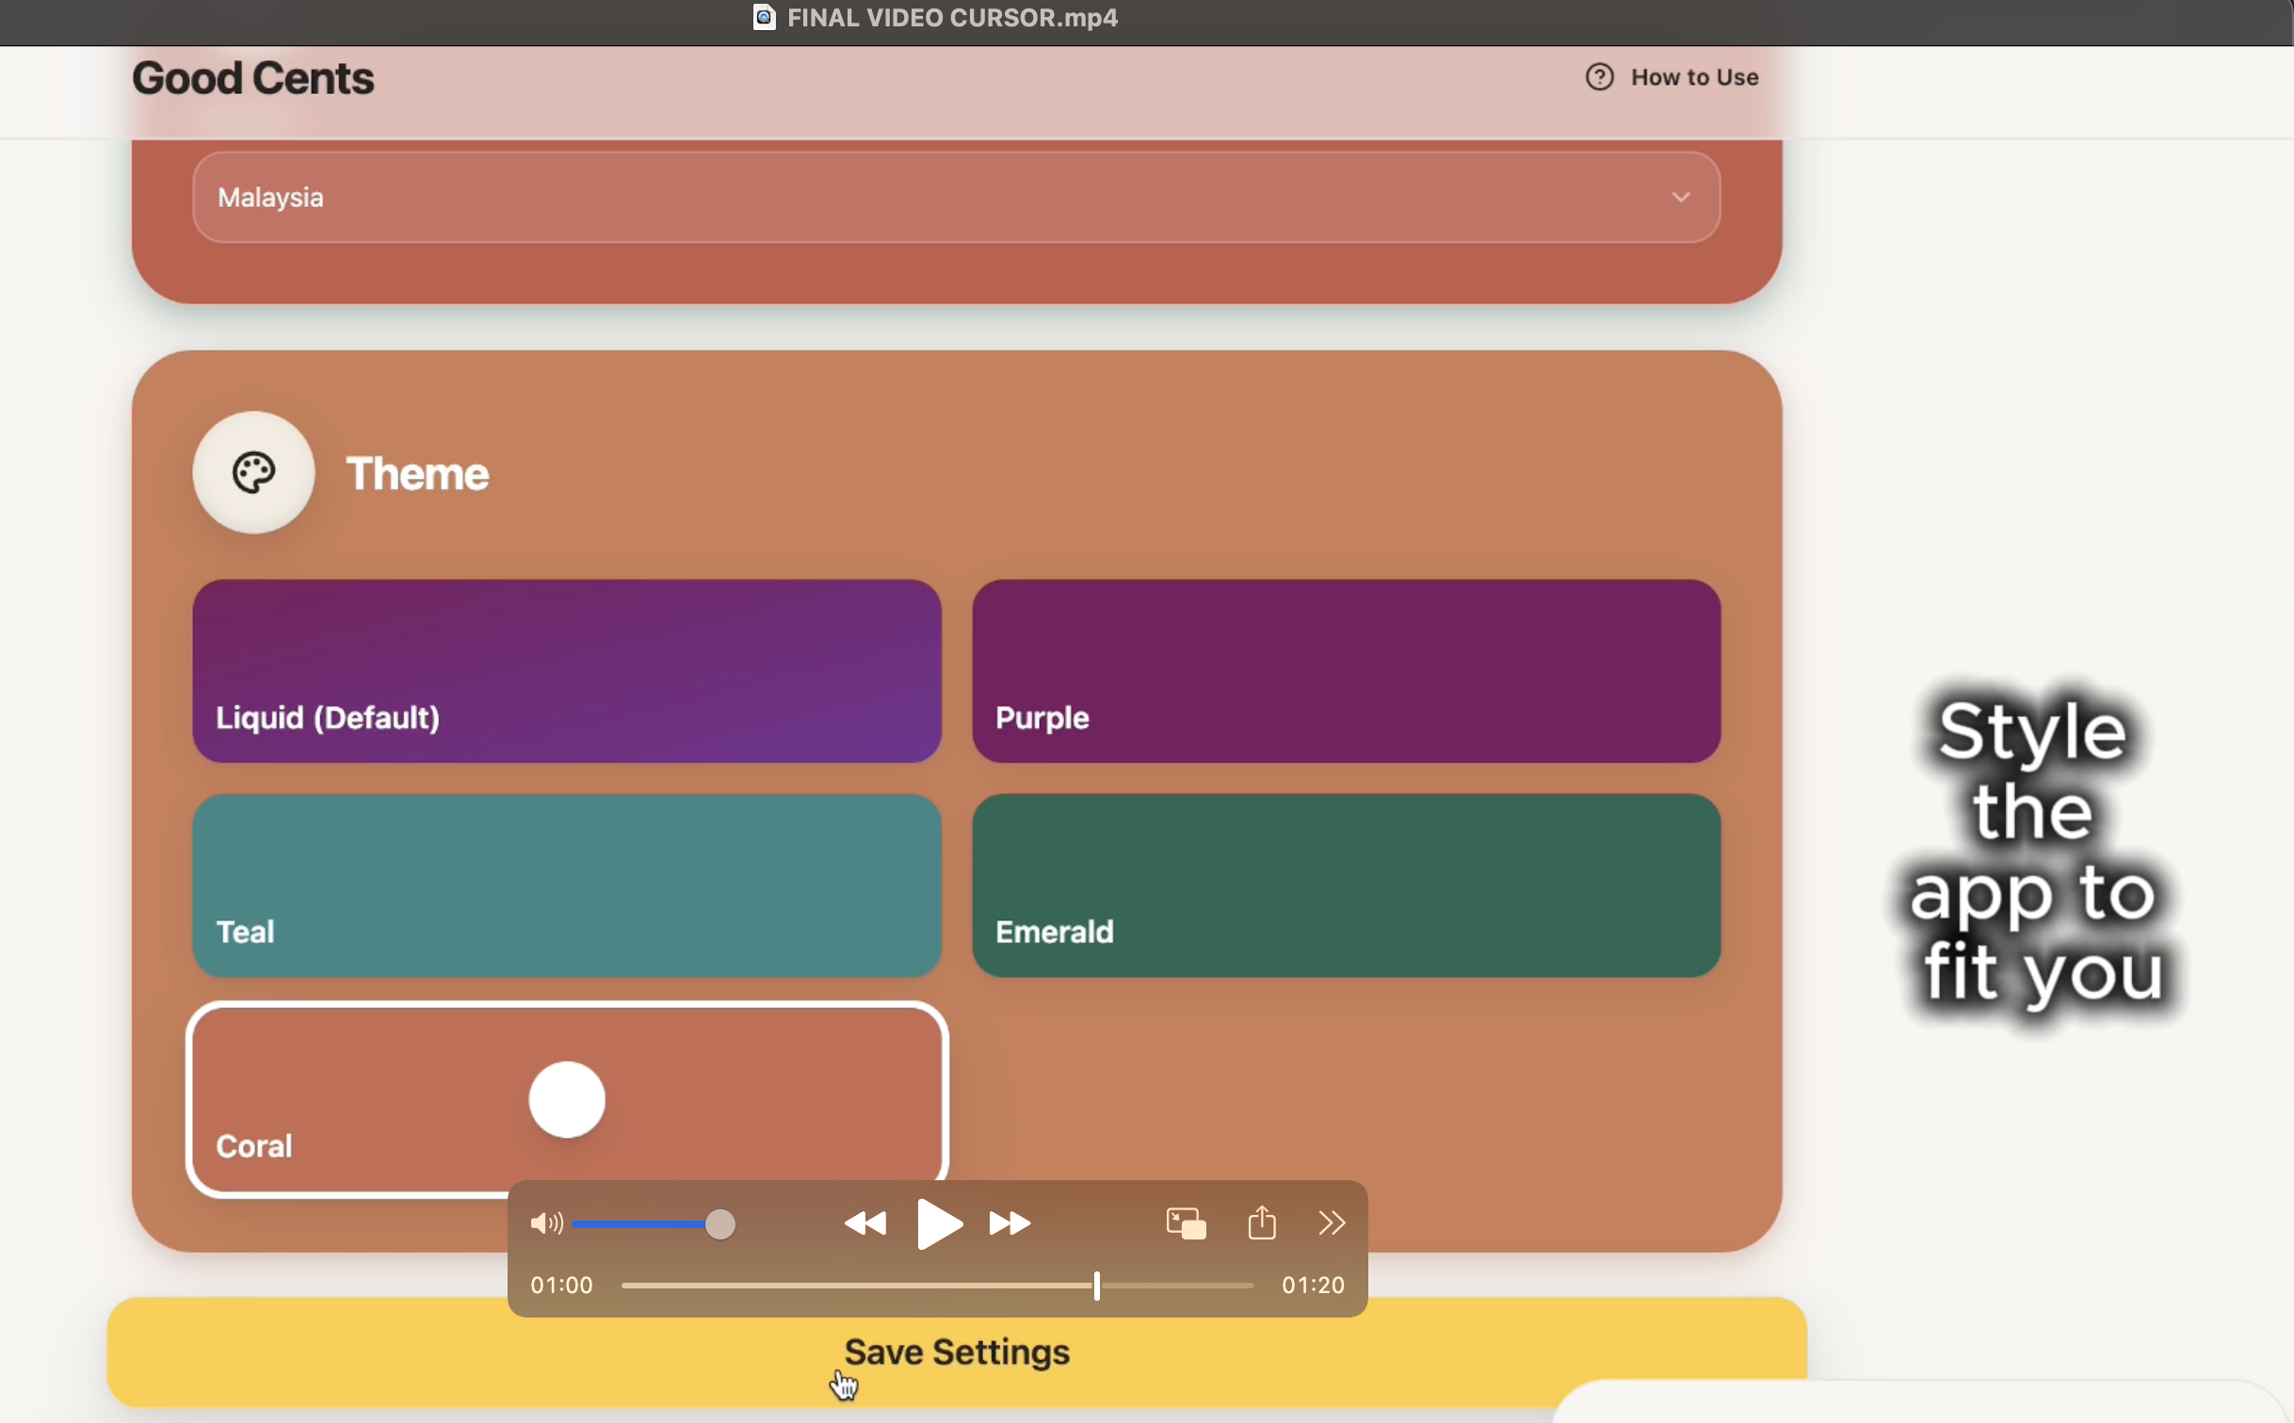Enable picture-in-picture mode
Viewport: 2294px width, 1423px height.
pos(1186,1223)
